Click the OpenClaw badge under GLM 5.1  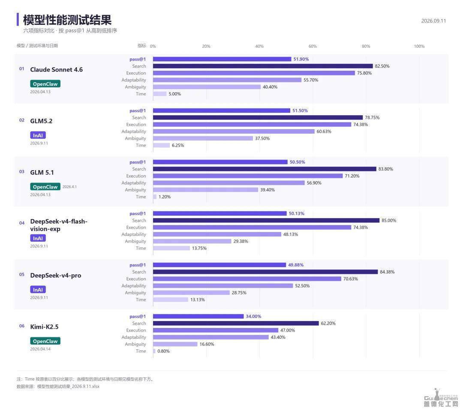[45, 186]
